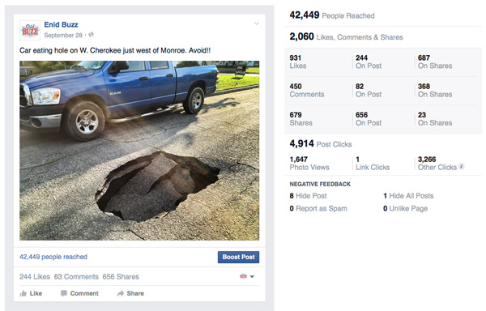Click the 1 Link Clicks stat
This screenshot has width=486, height=311.
[x=373, y=164]
